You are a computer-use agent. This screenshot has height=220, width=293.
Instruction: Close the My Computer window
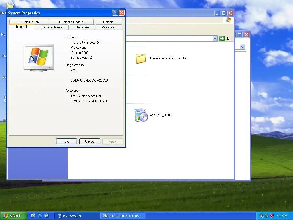point(230,13)
